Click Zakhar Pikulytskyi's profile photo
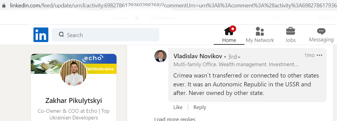 pyautogui.click(x=74, y=73)
